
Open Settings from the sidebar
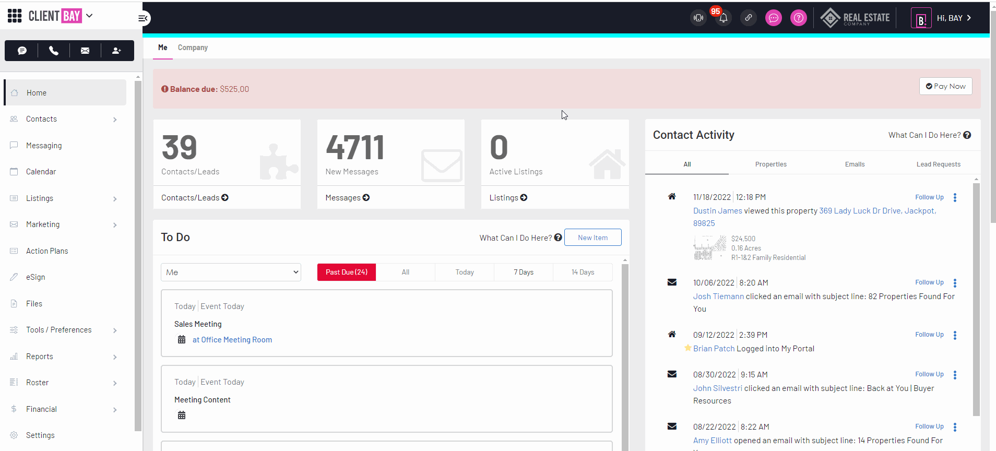pos(40,435)
